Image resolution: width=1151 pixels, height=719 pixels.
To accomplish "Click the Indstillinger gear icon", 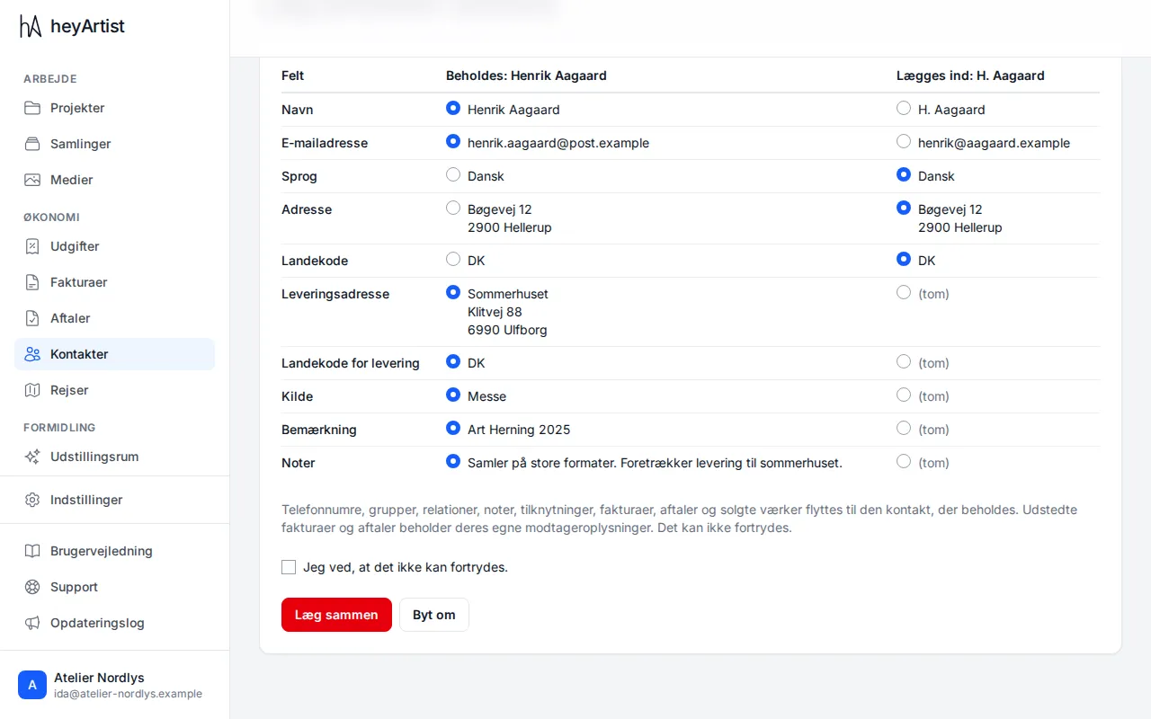I will pyautogui.click(x=32, y=500).
